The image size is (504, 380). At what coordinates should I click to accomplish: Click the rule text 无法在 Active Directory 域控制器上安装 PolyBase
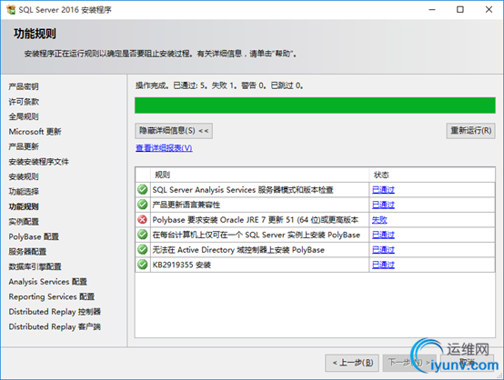(x=238, y=250)
